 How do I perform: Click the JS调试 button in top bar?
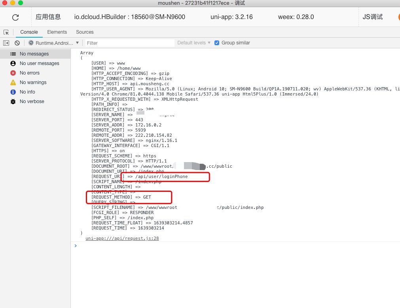373,17
